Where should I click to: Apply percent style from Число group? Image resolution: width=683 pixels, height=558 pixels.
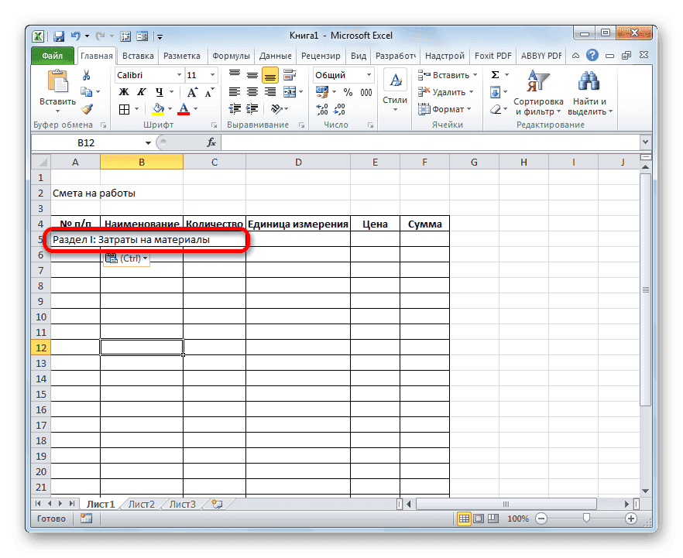click(x=347, y=92)
